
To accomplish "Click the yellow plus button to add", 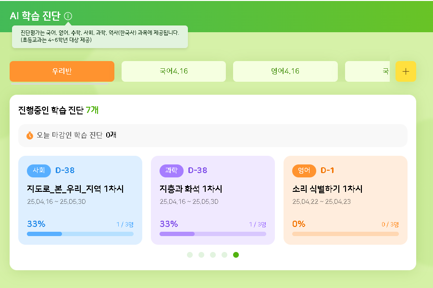I will click(406, 72).
